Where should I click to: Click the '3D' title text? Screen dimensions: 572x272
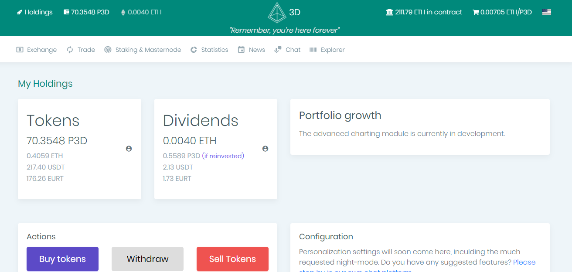coord(295,13)
